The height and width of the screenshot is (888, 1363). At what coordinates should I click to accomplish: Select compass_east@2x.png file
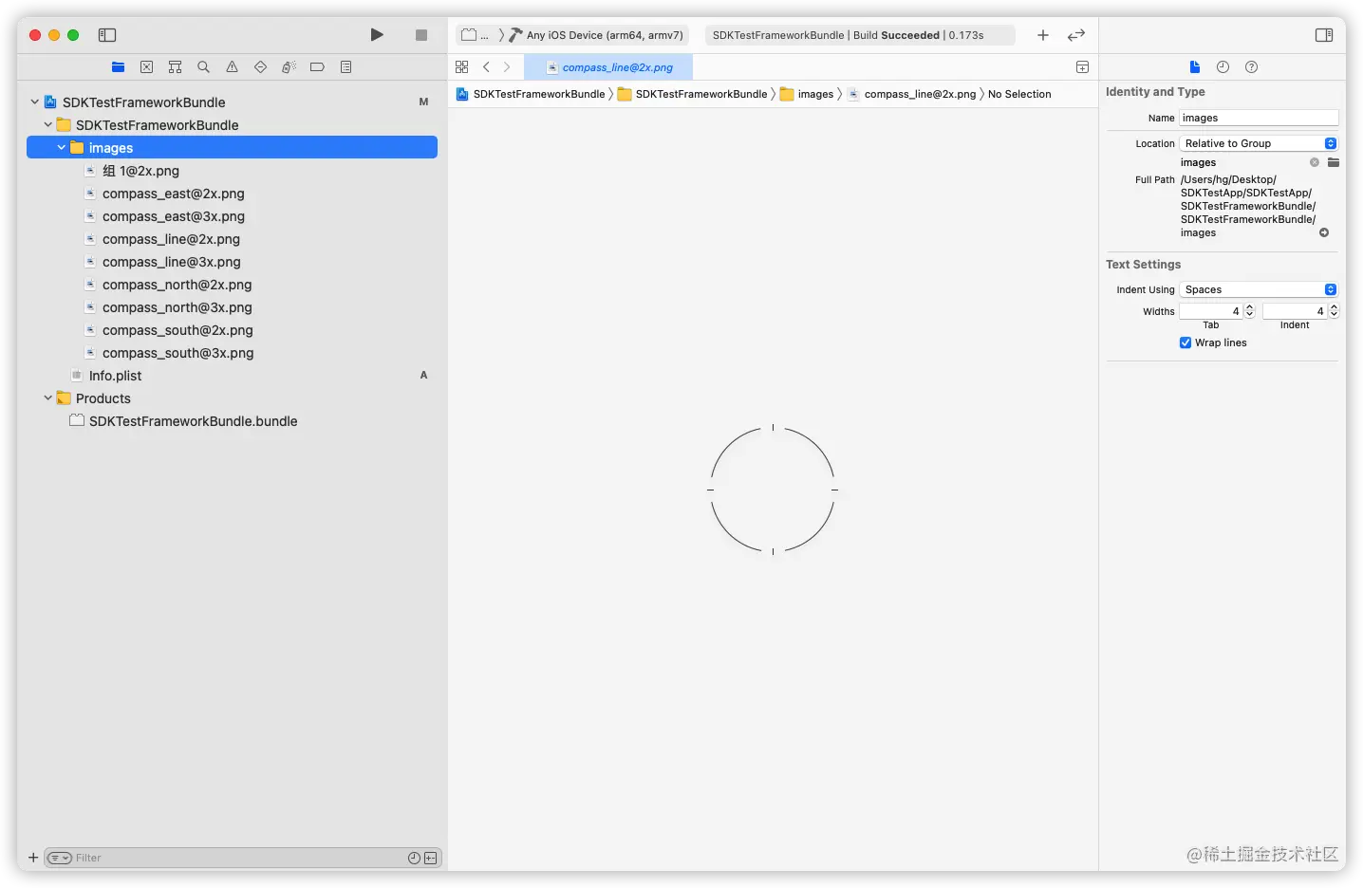coord(173,194)
